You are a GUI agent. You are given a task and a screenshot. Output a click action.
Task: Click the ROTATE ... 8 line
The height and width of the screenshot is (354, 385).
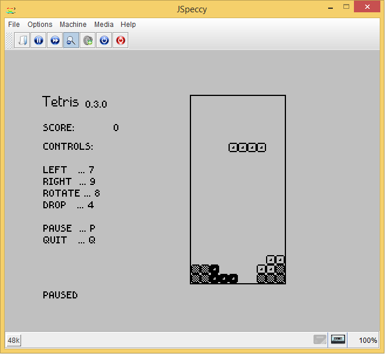pyautogui.click(x=71, y=193)
